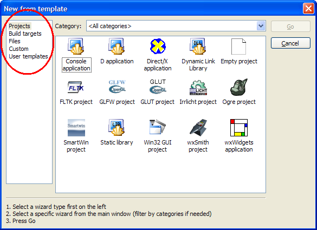
Task: Open User templates in the left list
Action: pos(28,56)
